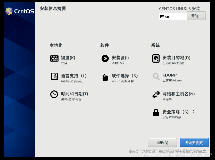Click the KDUMP magnifier icon
The image size is (215, 160).
pos(156,77)
